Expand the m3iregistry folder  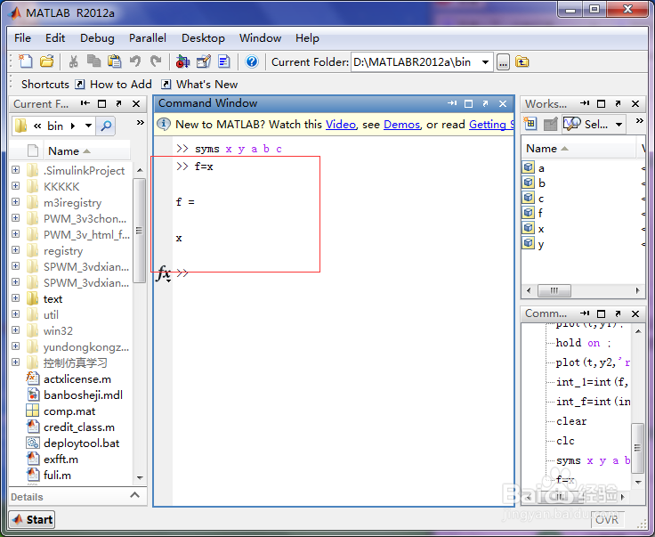[15, 202]
